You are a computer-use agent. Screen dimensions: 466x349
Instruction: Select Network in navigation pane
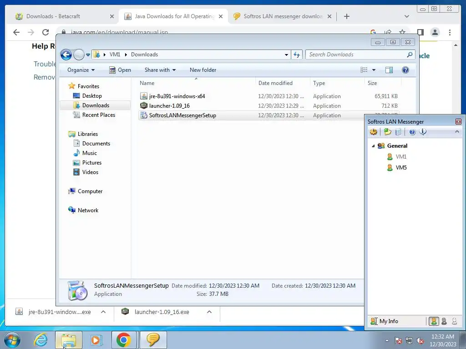tap(88, 210)
